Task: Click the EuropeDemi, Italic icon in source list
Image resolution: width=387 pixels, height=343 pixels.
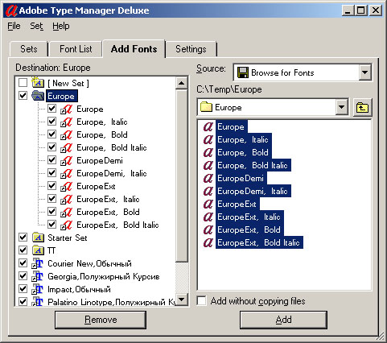Action: click(208, 191)
